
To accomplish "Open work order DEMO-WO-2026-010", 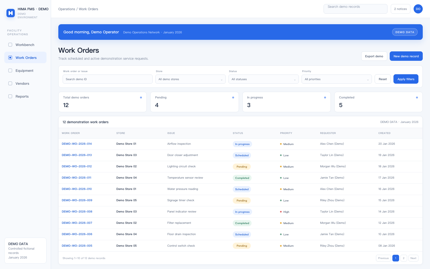I will click(x=77, y=189).
